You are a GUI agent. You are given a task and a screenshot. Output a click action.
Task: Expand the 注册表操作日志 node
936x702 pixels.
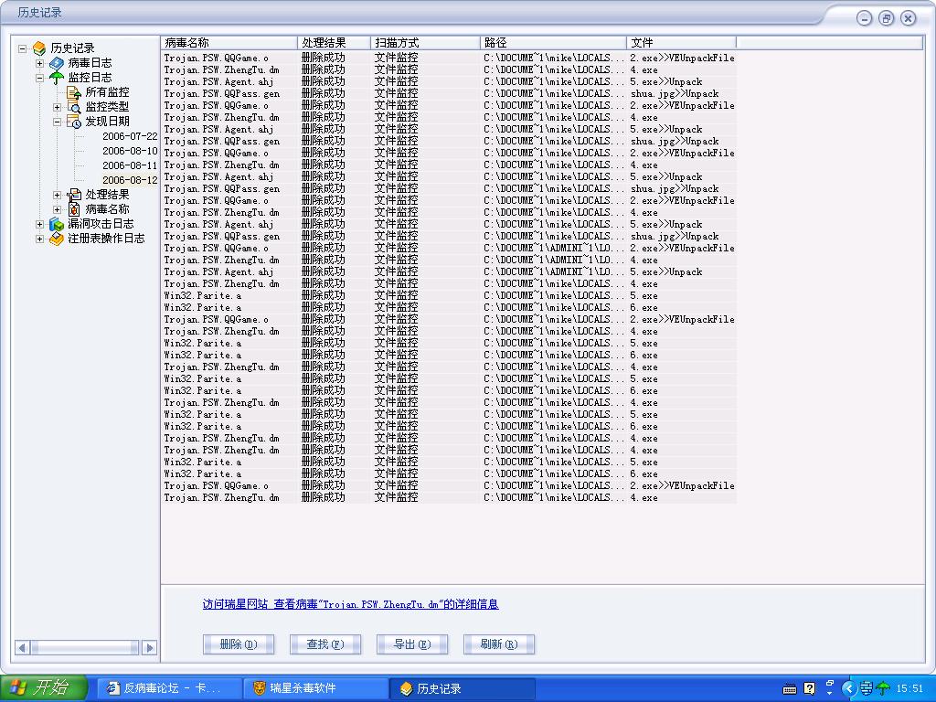(39, 239)
